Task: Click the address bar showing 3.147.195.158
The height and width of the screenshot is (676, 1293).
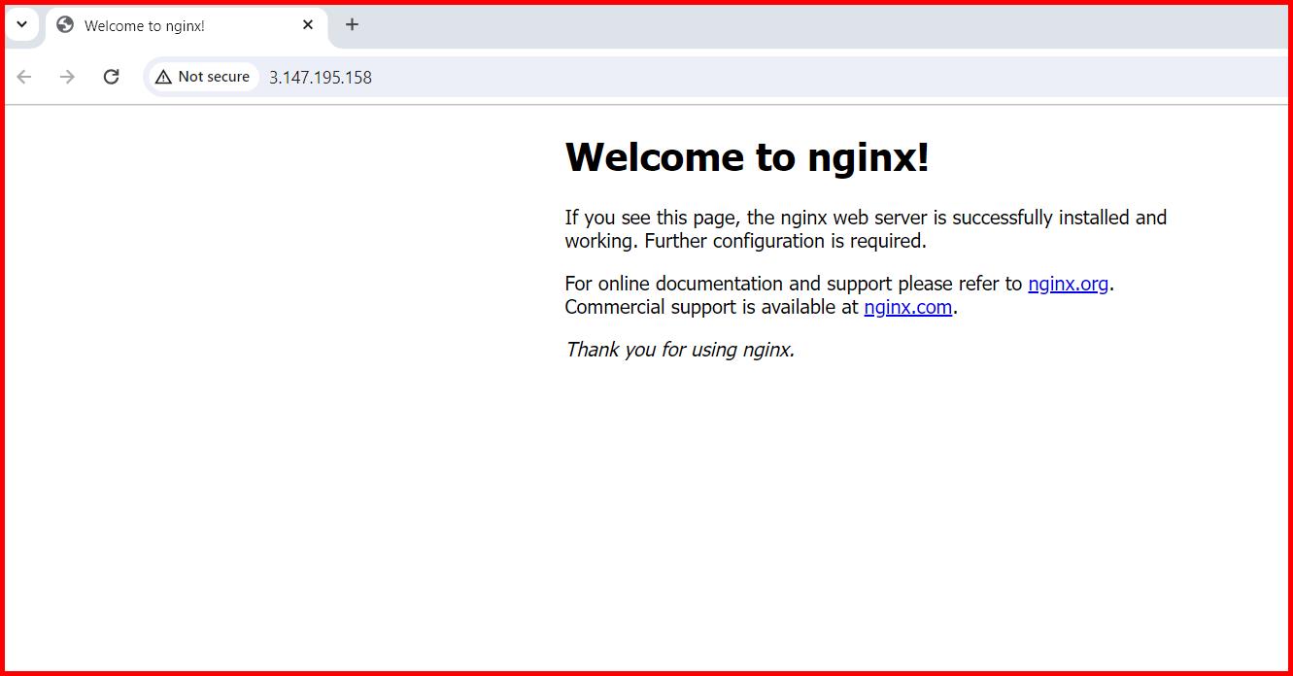Action: 321,77
